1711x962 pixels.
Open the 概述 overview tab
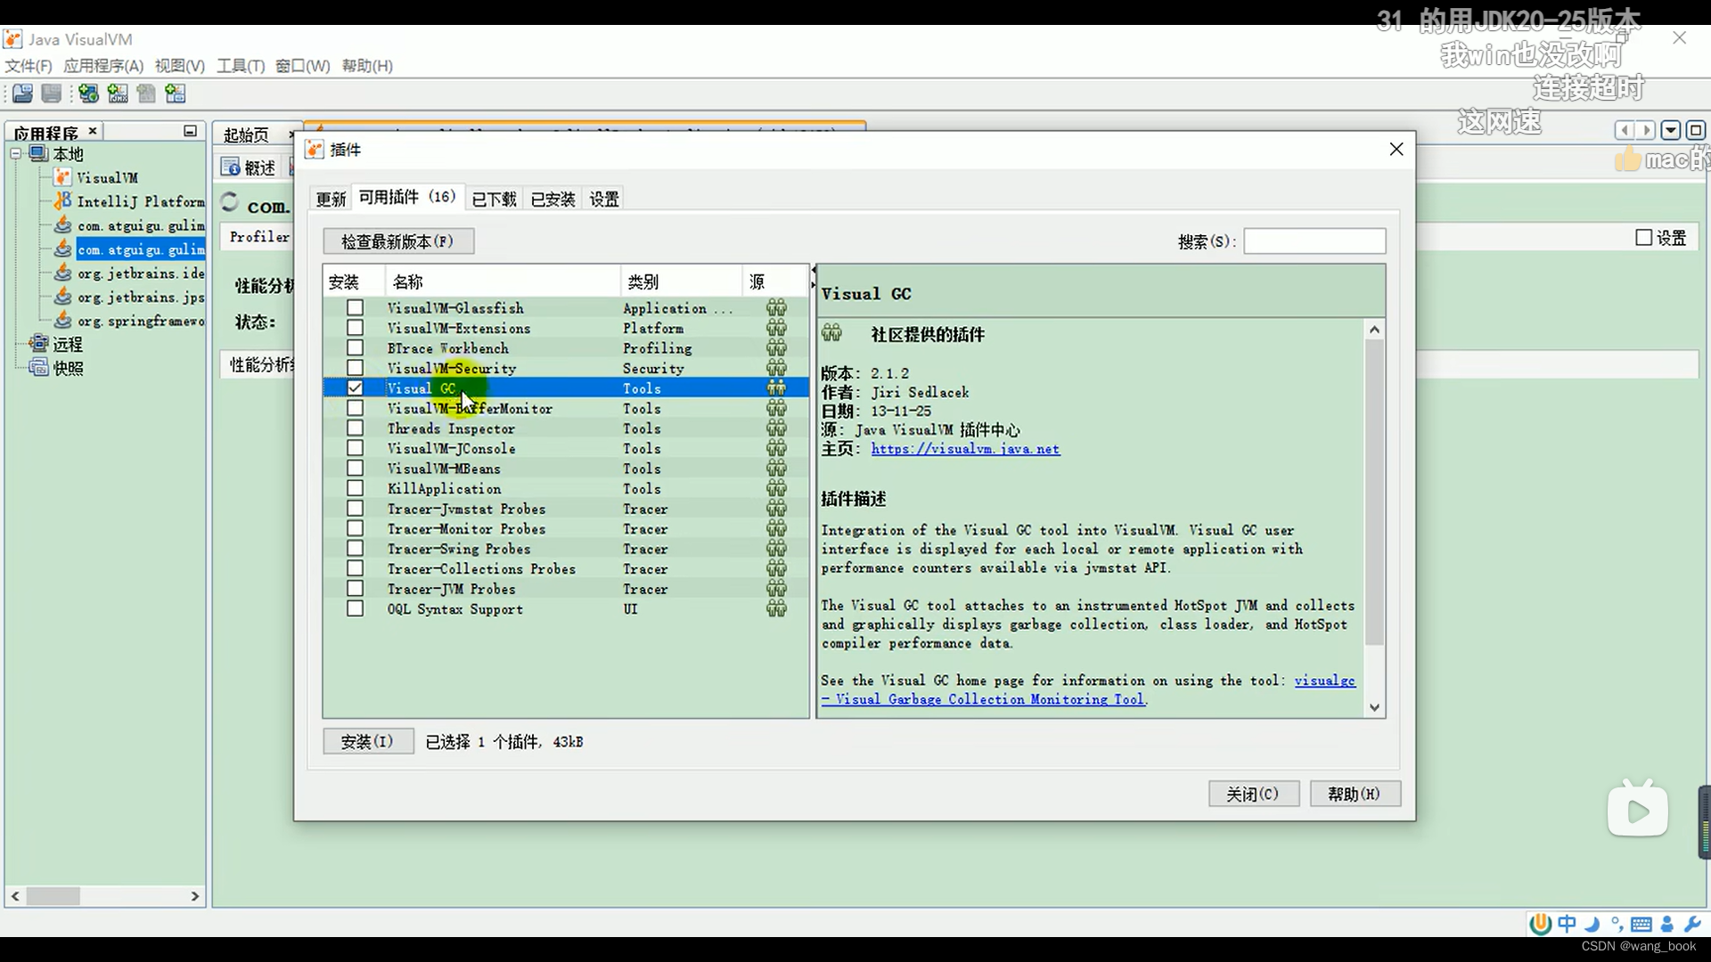(x=250, y=167)
